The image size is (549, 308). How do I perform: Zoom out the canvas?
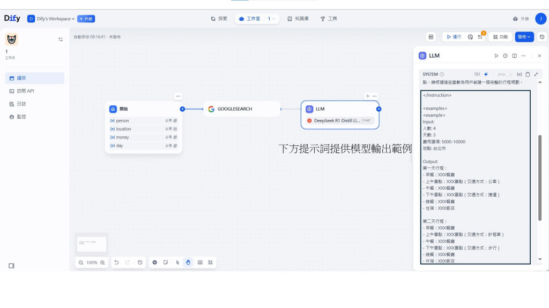81,263
